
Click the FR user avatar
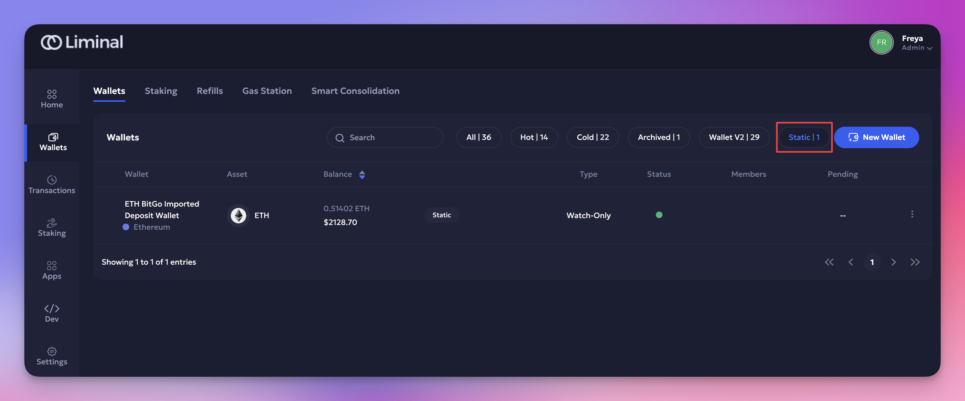pyautogui.click(x=881, y=42)
